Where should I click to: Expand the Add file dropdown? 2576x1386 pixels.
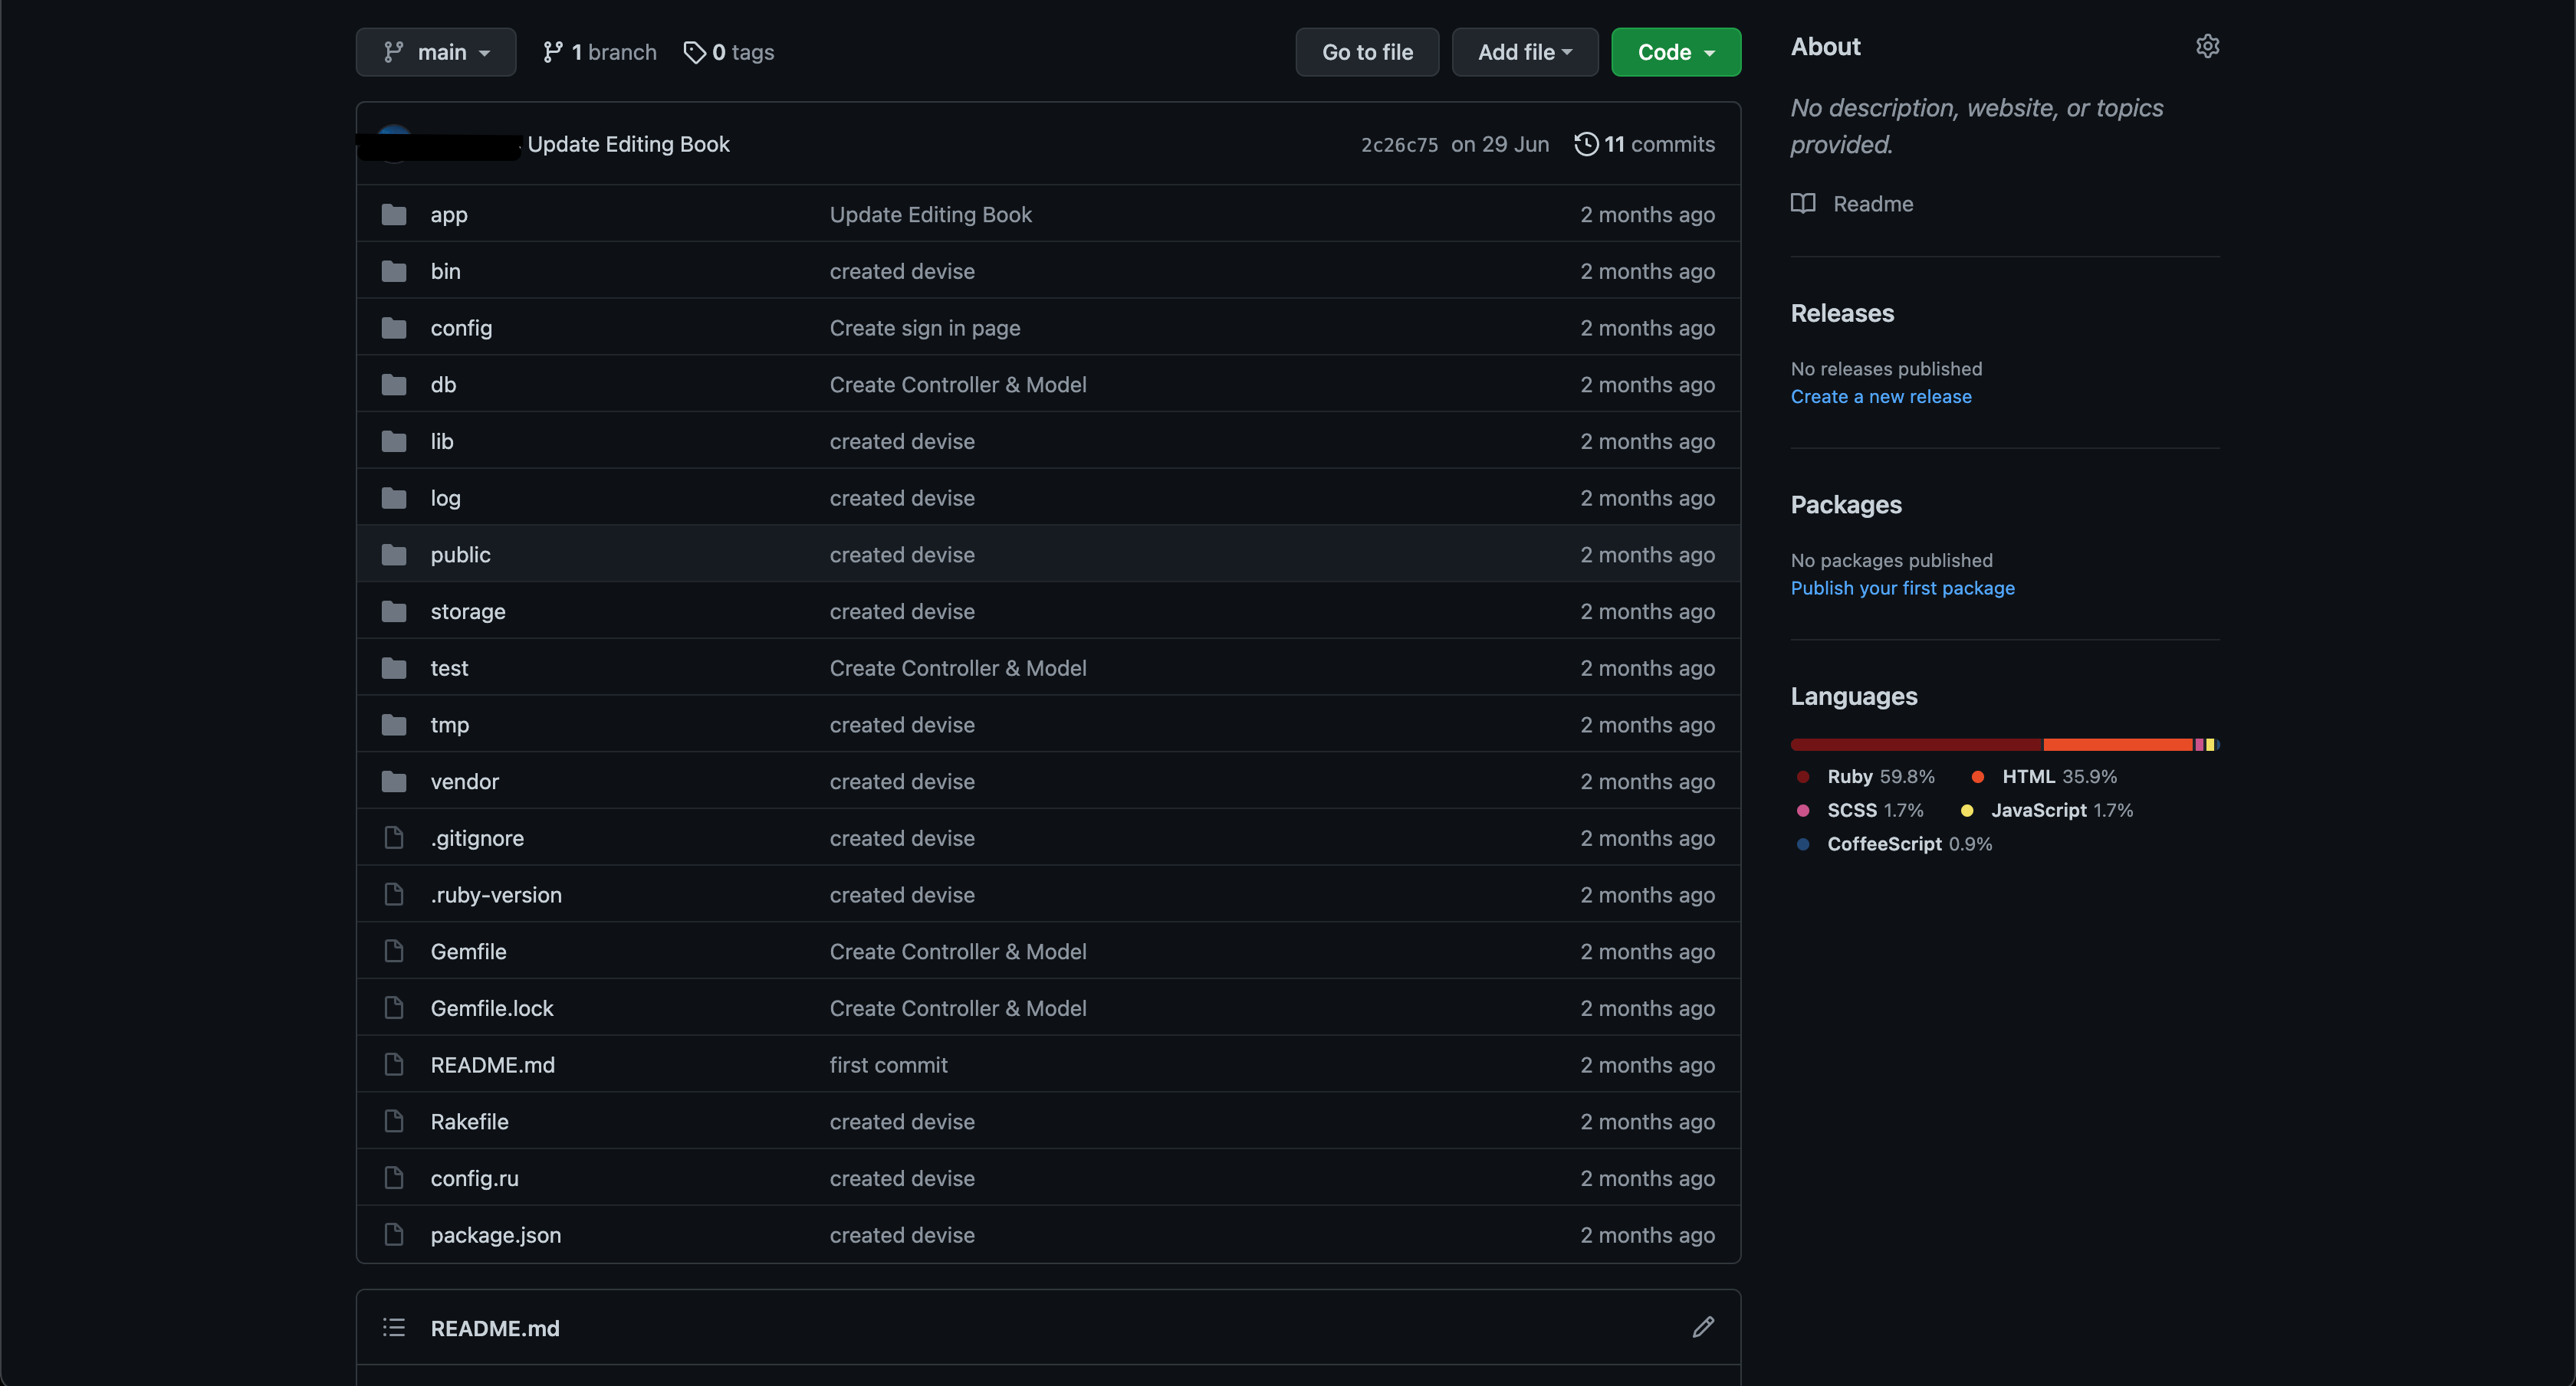[x=1524, y=52]
